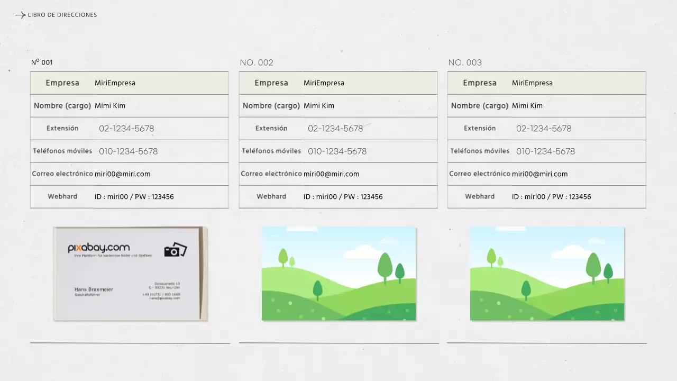Select the pixabay business card image
Viewport: 677px width, 381px height.
click(130, 274)
